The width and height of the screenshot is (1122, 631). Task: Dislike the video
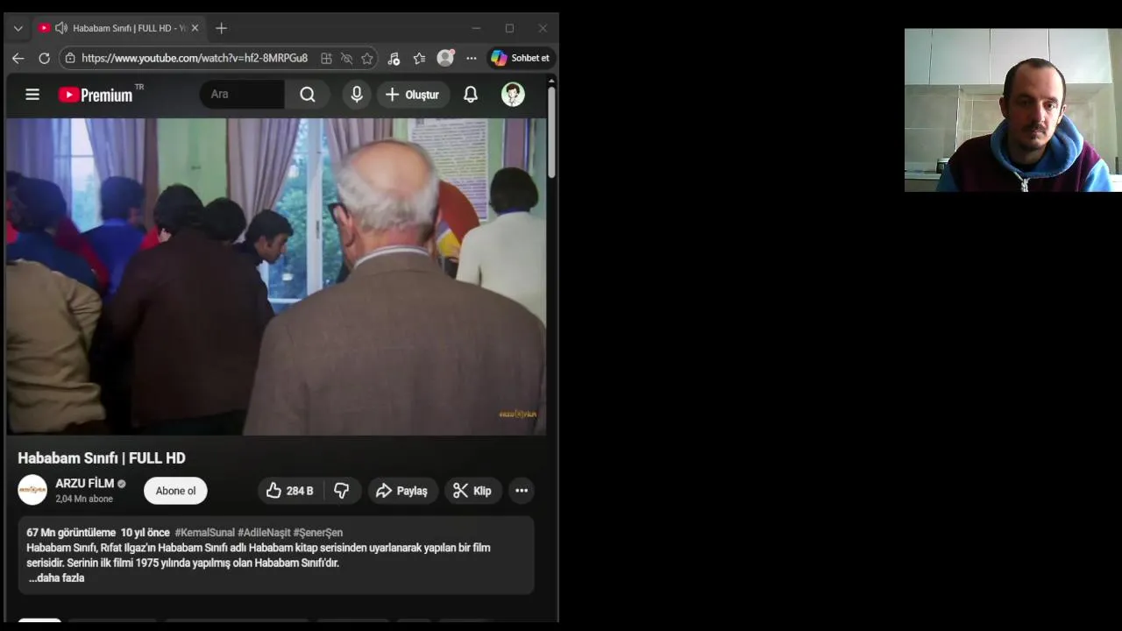pyautogui.click(x=342, y=491)
